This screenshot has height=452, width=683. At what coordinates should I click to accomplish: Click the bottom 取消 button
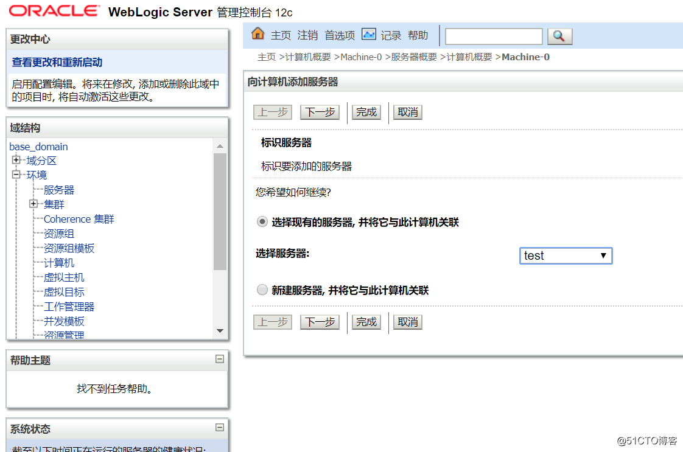point(408,322)
